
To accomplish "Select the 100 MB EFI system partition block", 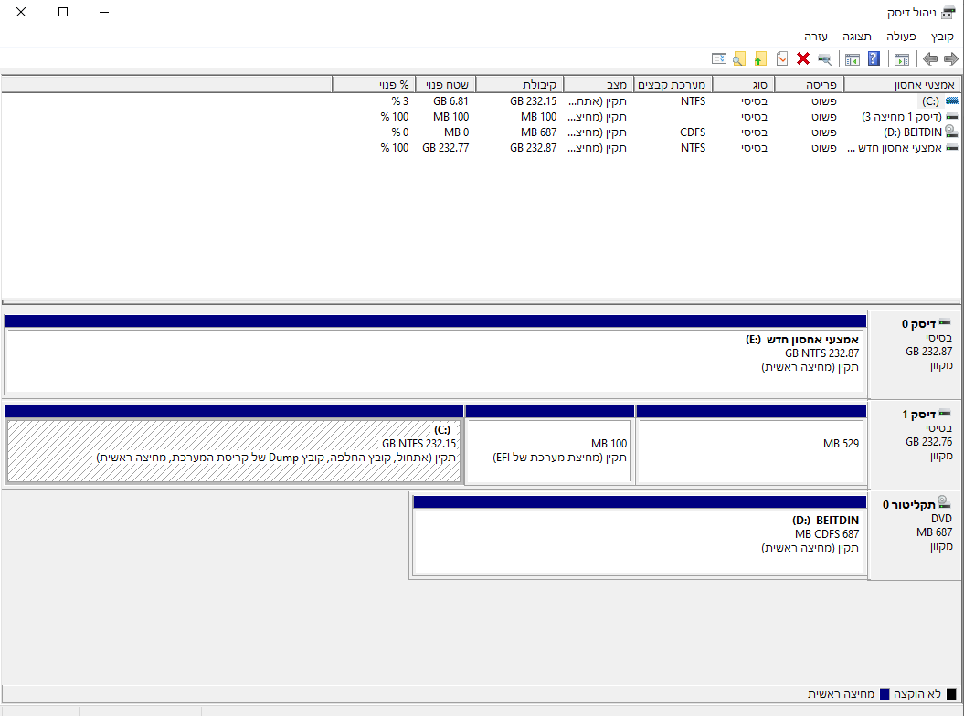I will coord(549,450).
